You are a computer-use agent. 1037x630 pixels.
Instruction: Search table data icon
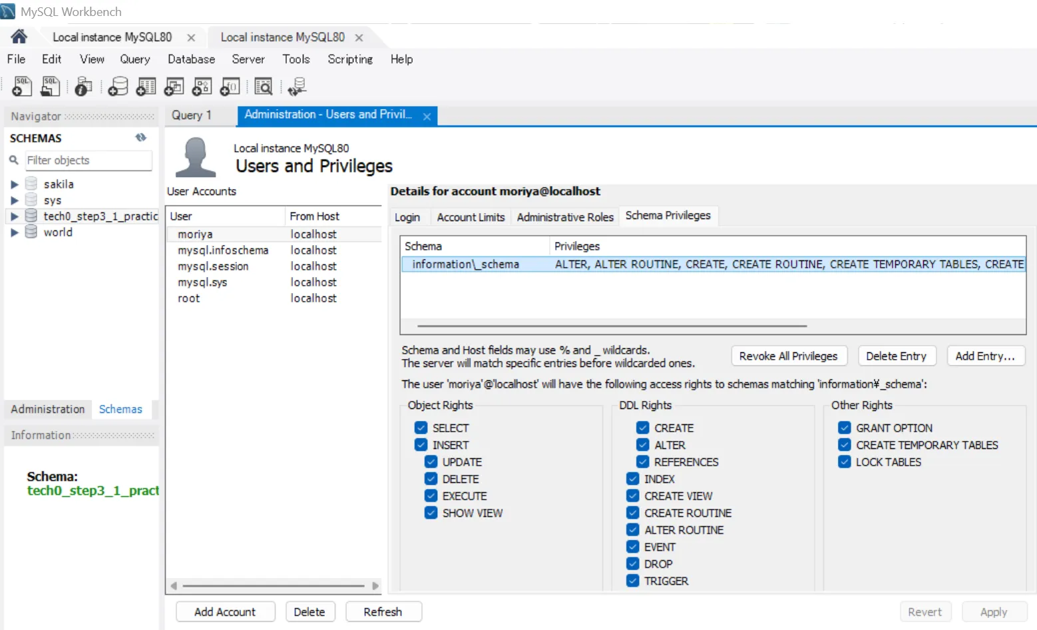[x=264, y=86]
